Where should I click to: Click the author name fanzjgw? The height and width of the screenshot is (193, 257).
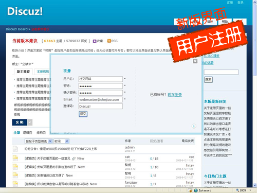[x=131, y=182]
